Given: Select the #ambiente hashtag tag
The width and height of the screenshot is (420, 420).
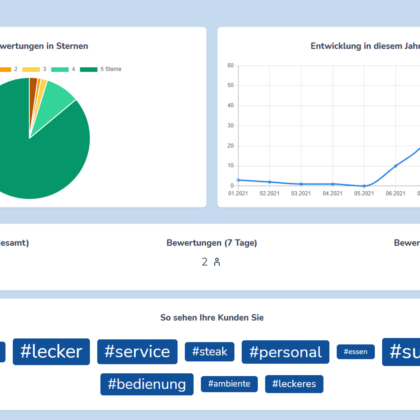Looking at the screenshot, I should (x=229, y=384).
